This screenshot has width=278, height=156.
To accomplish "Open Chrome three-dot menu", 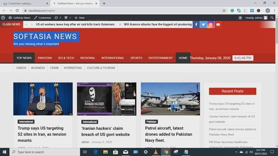I will [x=274, y=10].
